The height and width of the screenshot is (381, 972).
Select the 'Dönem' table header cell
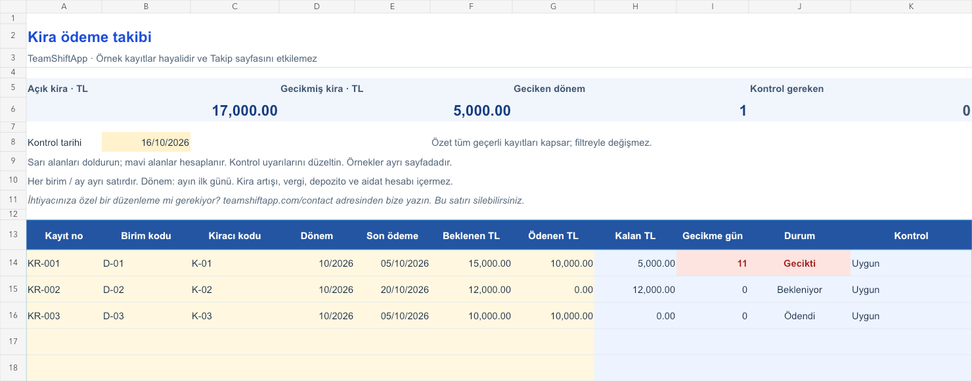tap(317, 236)
